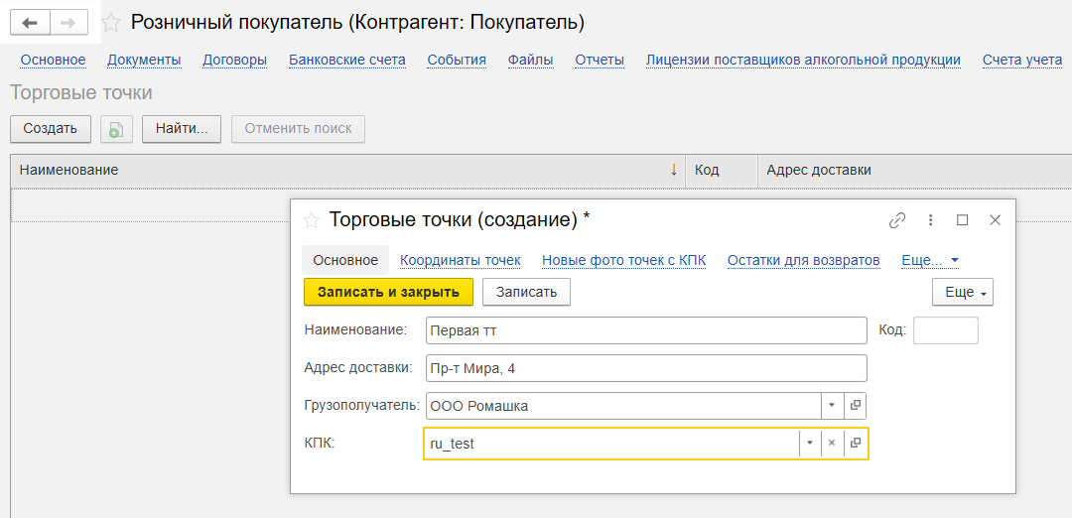Open the three-dot menu in dialog header
Image resolution: width=1072 pixels, height=518 pixels.
pos(930,220)
